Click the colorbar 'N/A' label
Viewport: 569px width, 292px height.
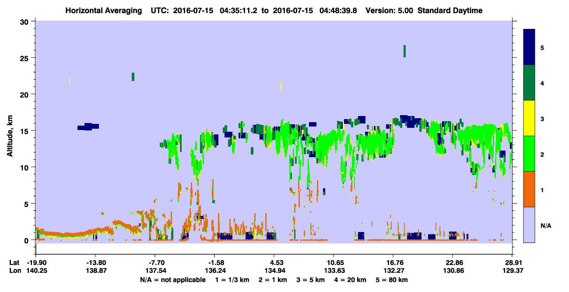click(545, 225)
